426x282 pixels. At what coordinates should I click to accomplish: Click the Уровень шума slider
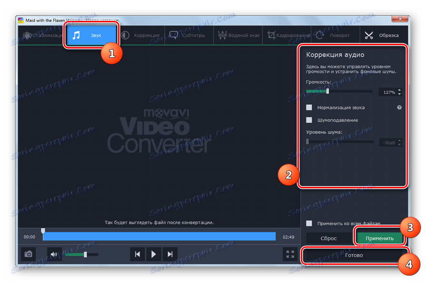[340, 142]
